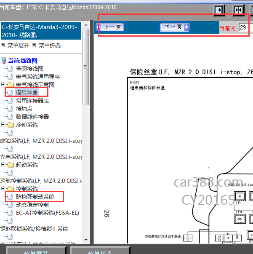Image resolution: width=253 pixels, height=254 pixels.
Task: Expand the 控制系统 folder
Action: [3, 189]
